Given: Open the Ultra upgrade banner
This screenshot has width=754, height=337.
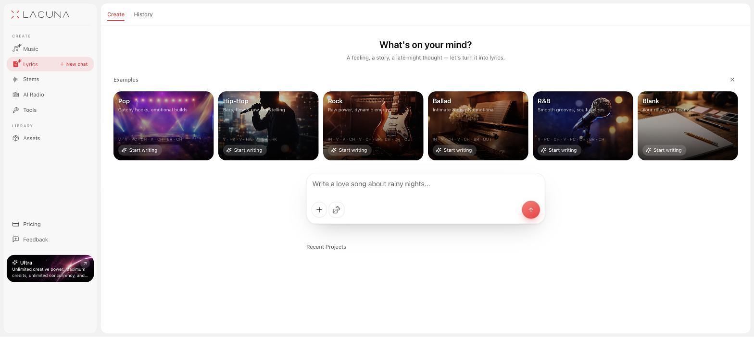Looking at the screenshot, I should tap(50, 268).
